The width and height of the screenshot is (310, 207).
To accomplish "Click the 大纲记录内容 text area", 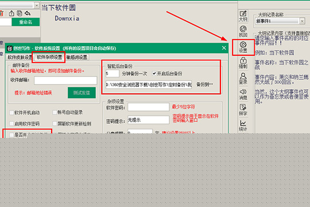I will coord(282,83).
